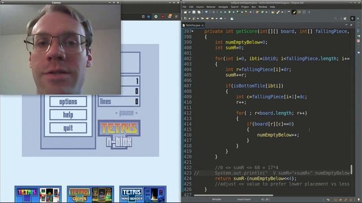Click the Previous Annotation icon
The image size is (362, 203).
click(194, 19)
